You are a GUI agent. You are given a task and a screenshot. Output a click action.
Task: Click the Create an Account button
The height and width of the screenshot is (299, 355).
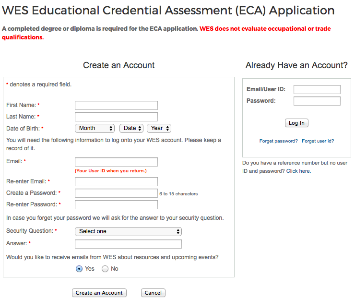pos(99,293)
